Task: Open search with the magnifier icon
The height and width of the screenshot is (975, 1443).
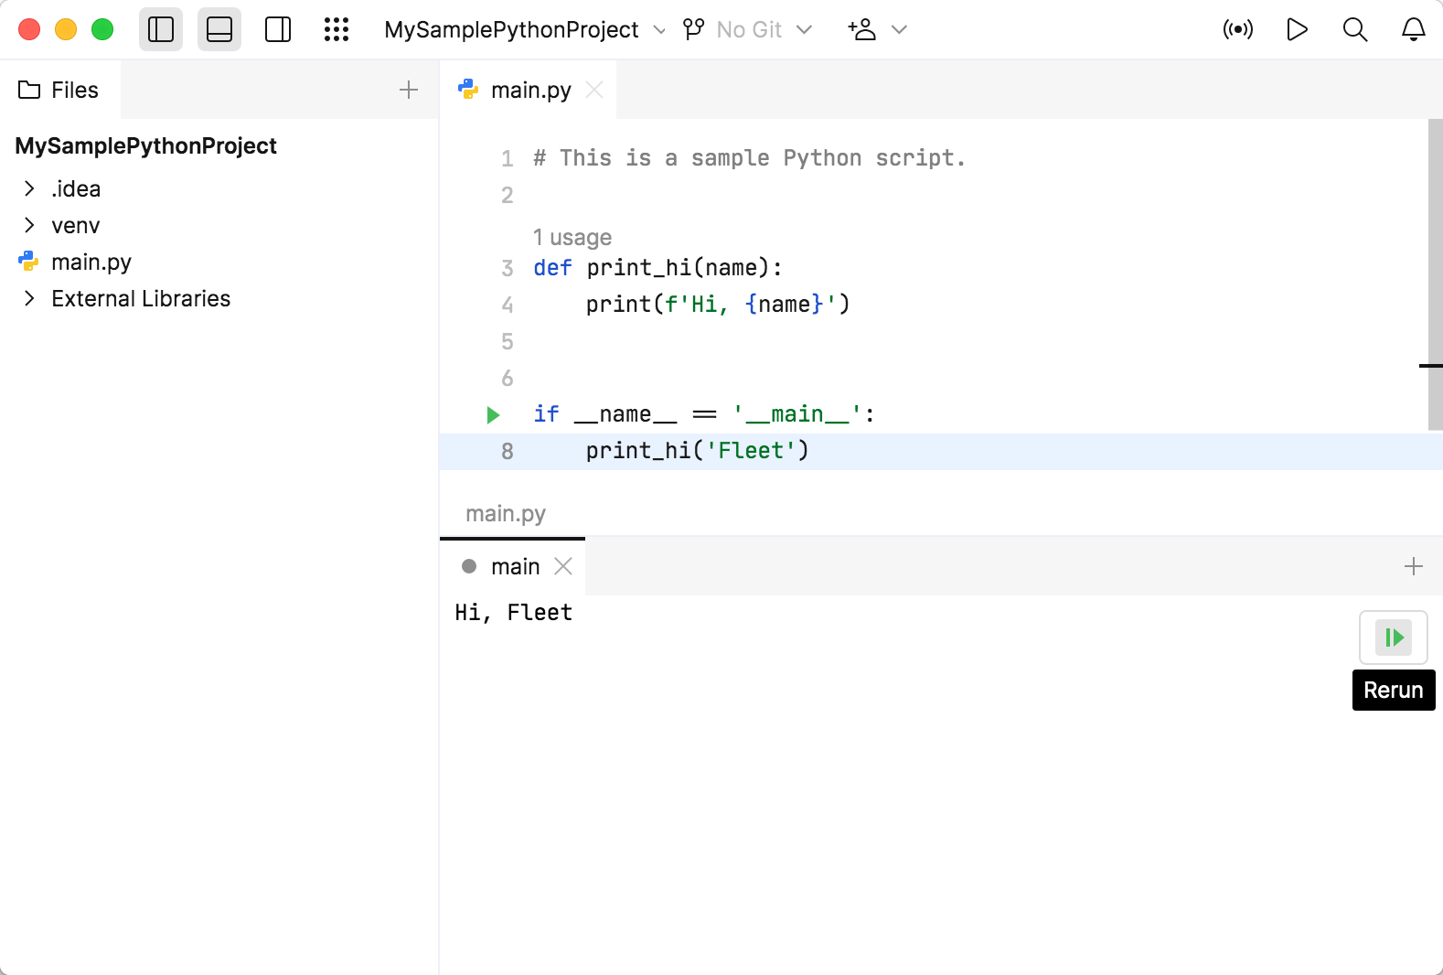Action: (x=1355, y=30)
